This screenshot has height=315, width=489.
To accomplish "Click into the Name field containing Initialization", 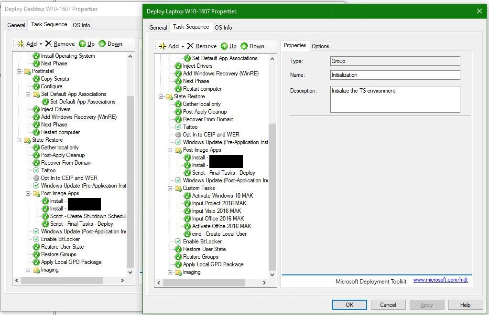I will pyautogui.click(x=395, y=75).
